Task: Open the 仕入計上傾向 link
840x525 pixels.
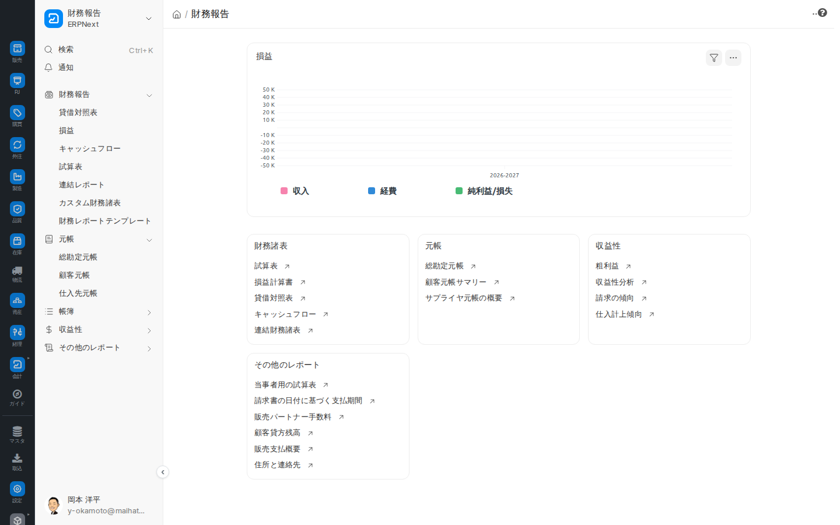Action: [619, 314]
